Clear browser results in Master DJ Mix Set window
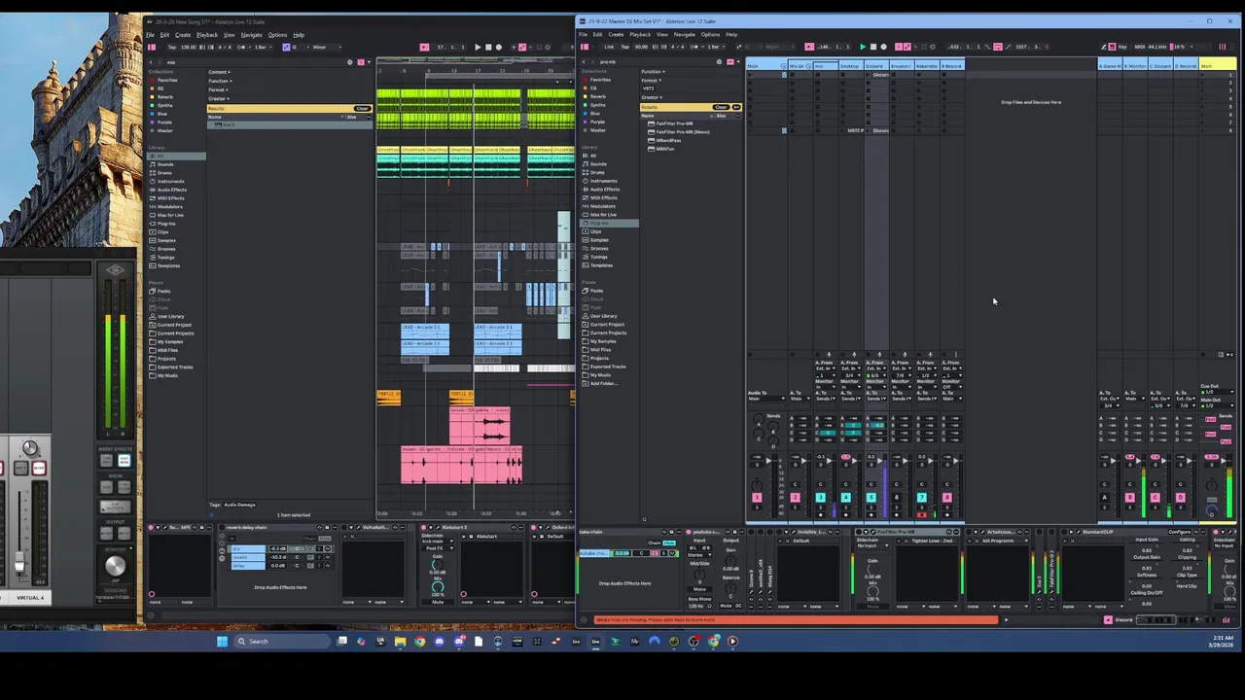Image resolution: width=1245 pixels, height=700 pixels. (x=721, y=107)
